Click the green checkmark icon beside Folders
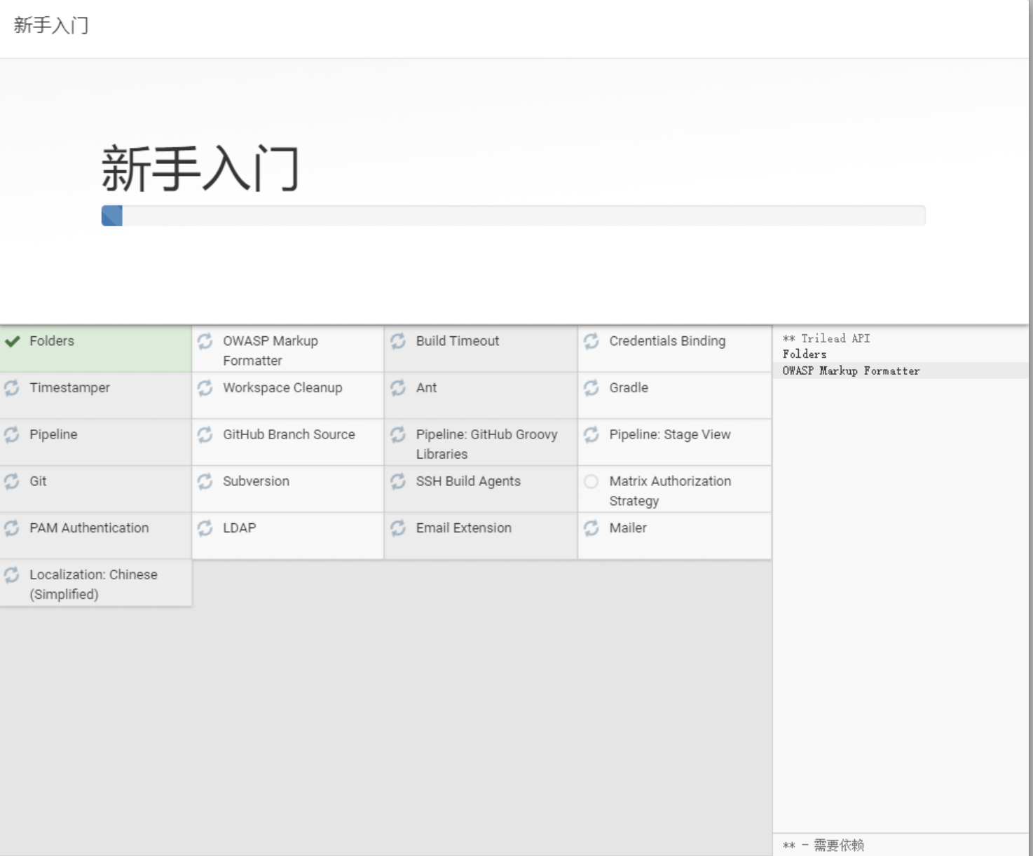 click(x=12, y=341)
